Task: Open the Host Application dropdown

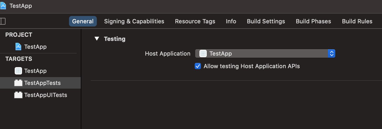Action: click(265, 54)
